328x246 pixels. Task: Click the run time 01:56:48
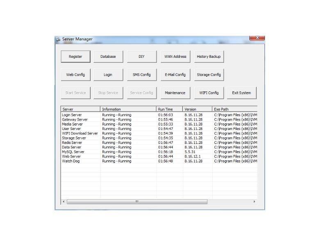point(166,161)
